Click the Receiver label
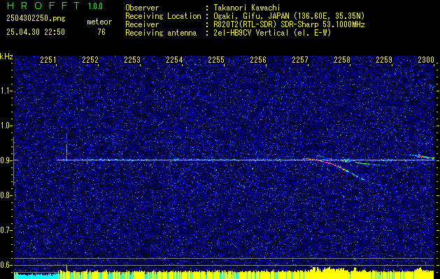Viewport: 440px width, 279px height. coord(142,24)
